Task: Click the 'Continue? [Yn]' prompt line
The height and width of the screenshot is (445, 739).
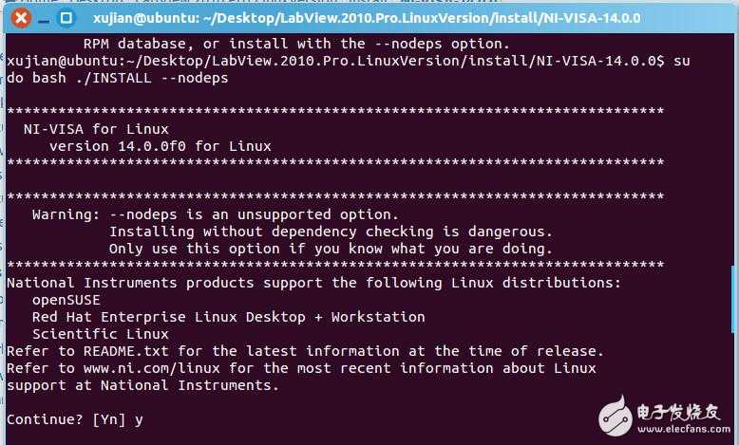Action: 66,418
